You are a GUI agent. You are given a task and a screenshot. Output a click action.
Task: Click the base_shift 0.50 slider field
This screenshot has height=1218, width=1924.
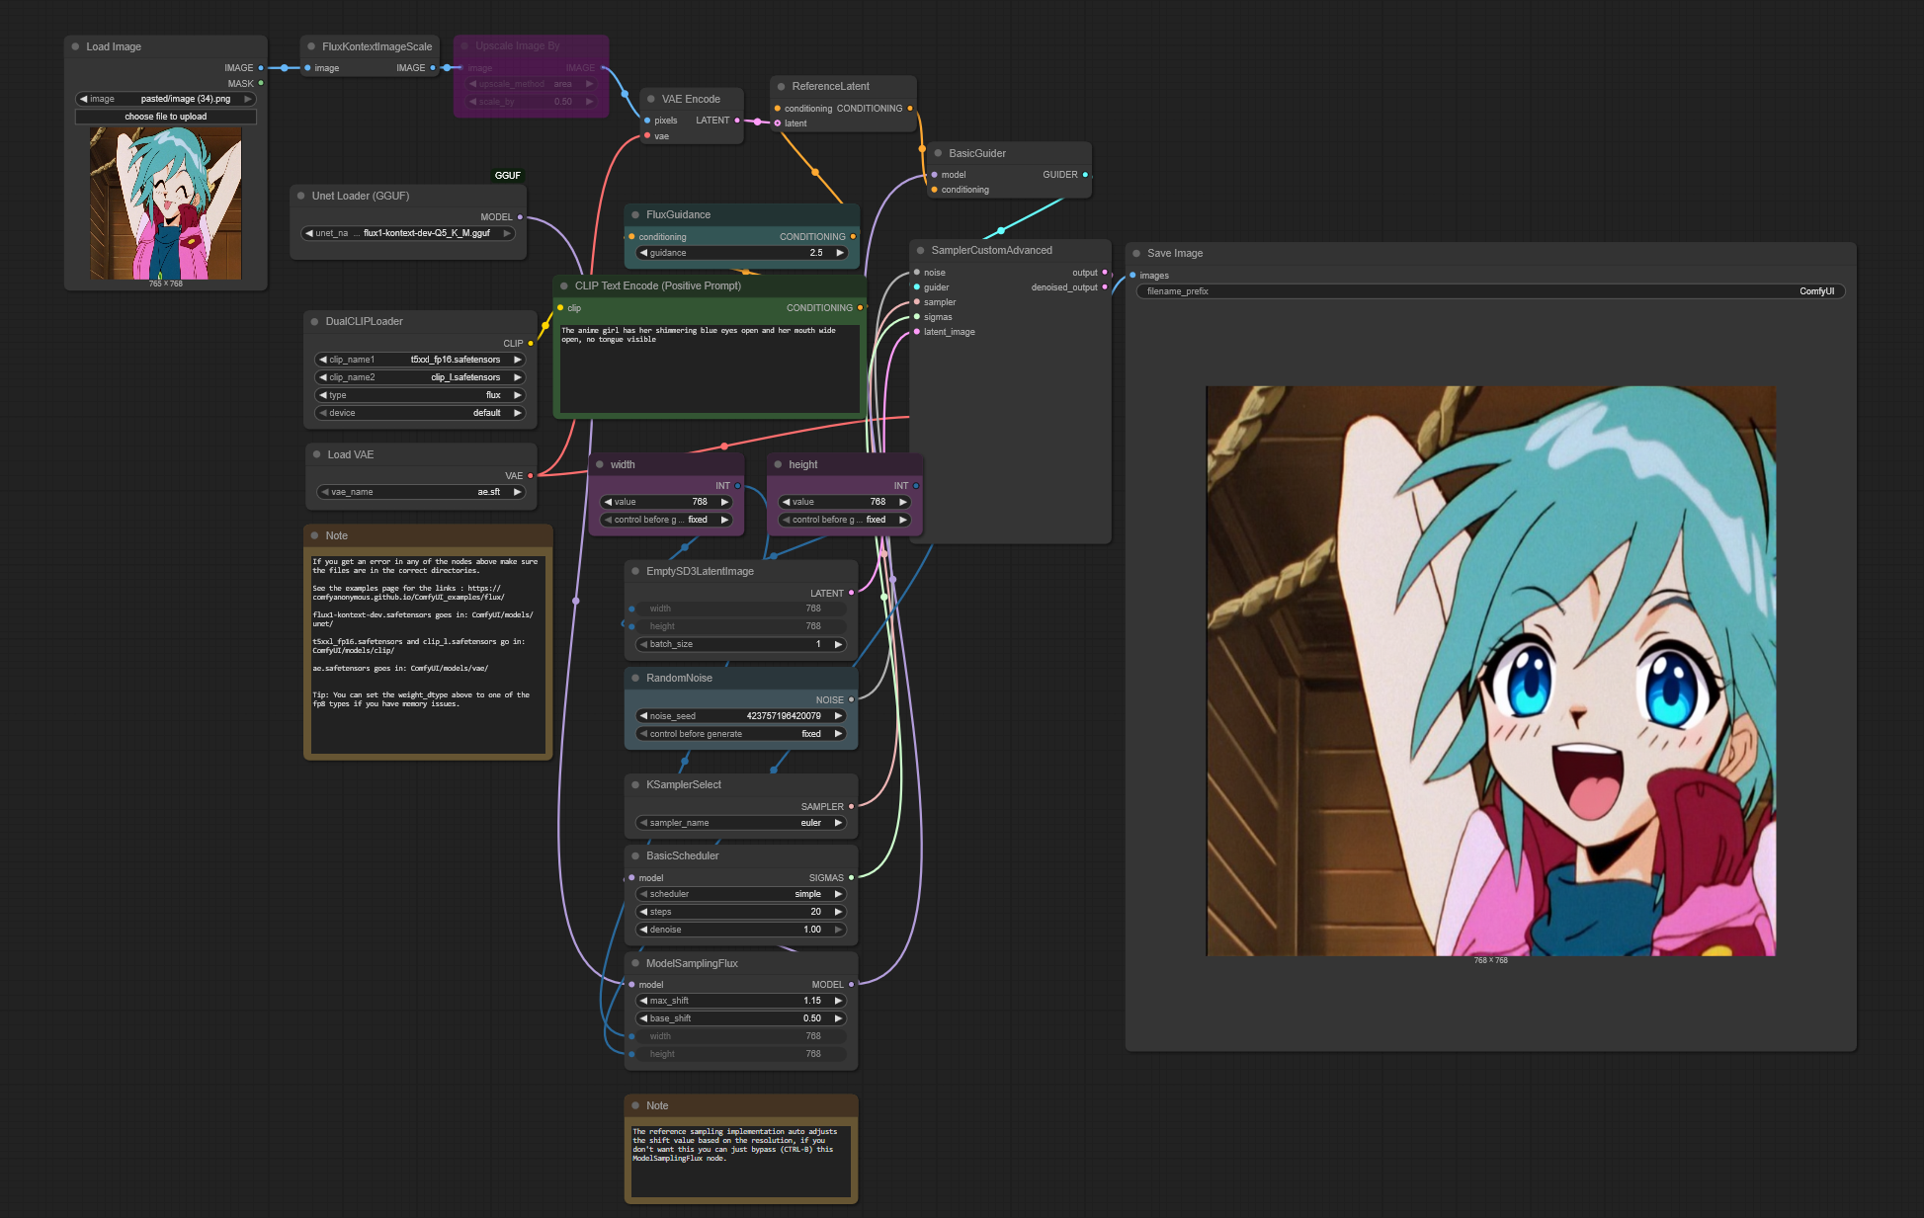(x=741, y=1018)
